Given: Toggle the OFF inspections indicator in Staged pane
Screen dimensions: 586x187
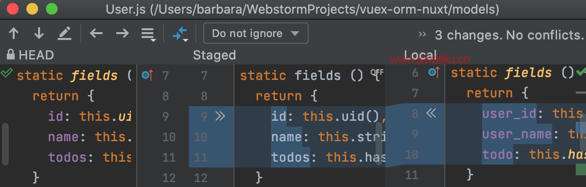Looking at the screenshot, I should click(377, 72).
